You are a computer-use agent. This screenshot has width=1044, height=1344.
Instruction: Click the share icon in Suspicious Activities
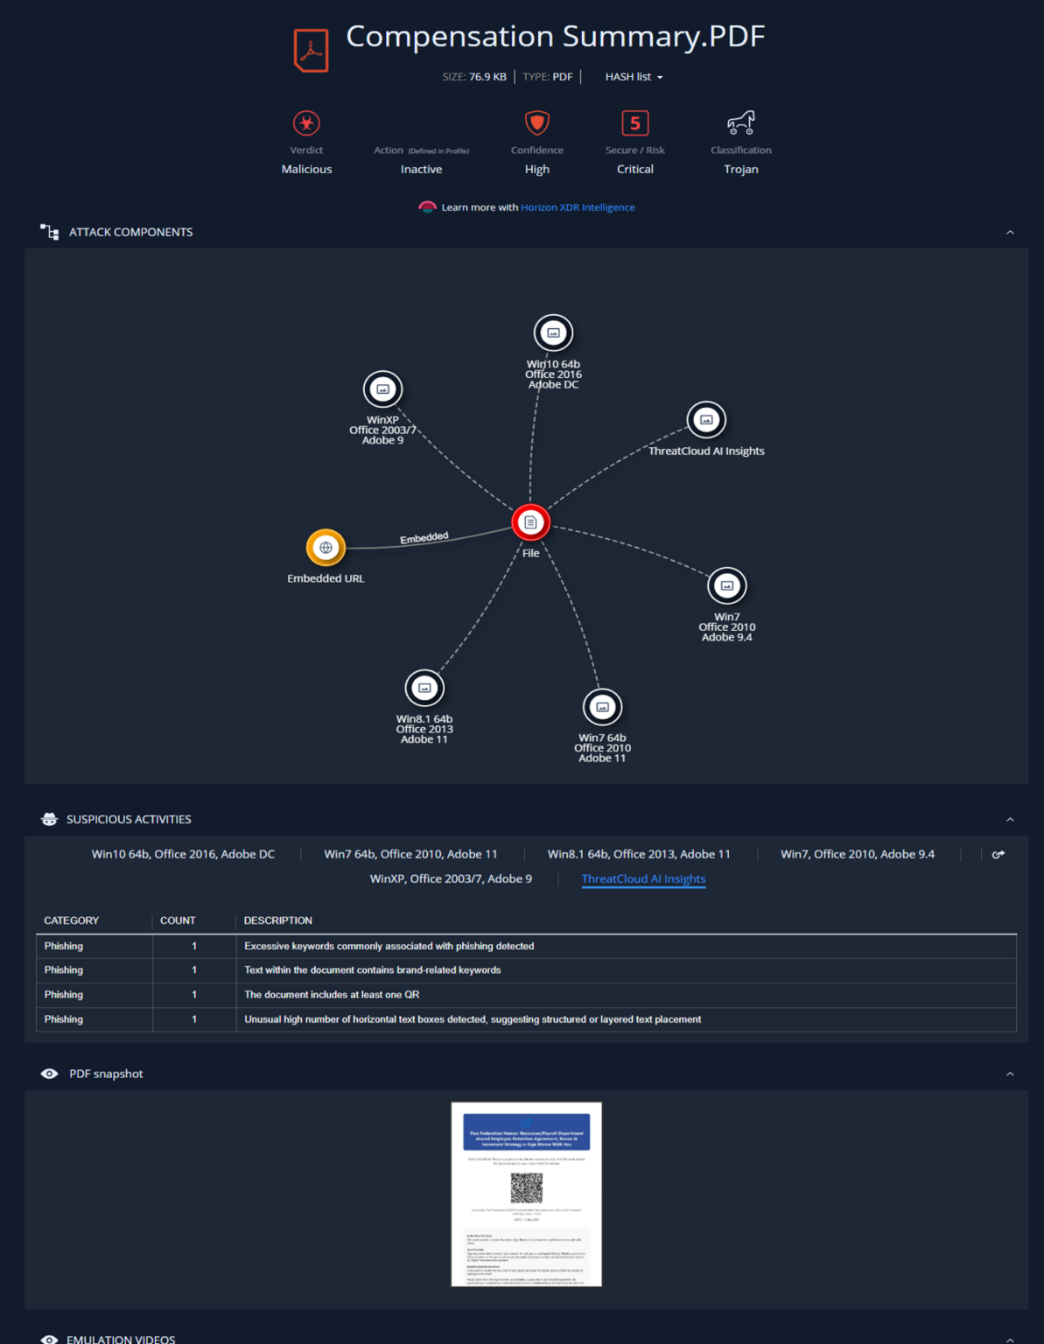pyautogui.click(x=998, y=855)
